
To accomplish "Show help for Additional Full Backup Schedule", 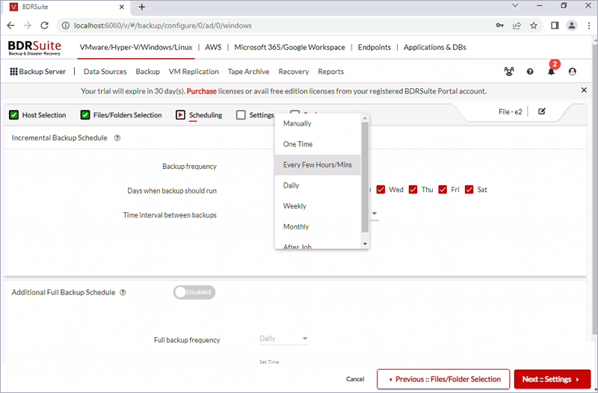I will pyautogui.click(x=123, y=292).
